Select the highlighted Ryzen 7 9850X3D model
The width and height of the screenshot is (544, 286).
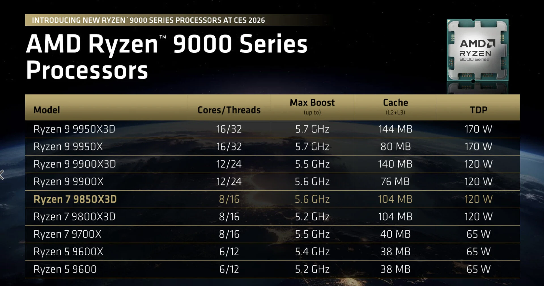pyautogui.click(x=75, y=199)
